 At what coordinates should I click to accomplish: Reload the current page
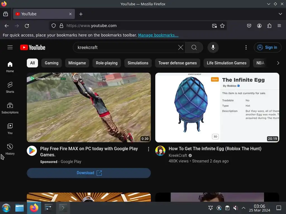[27, 26]
